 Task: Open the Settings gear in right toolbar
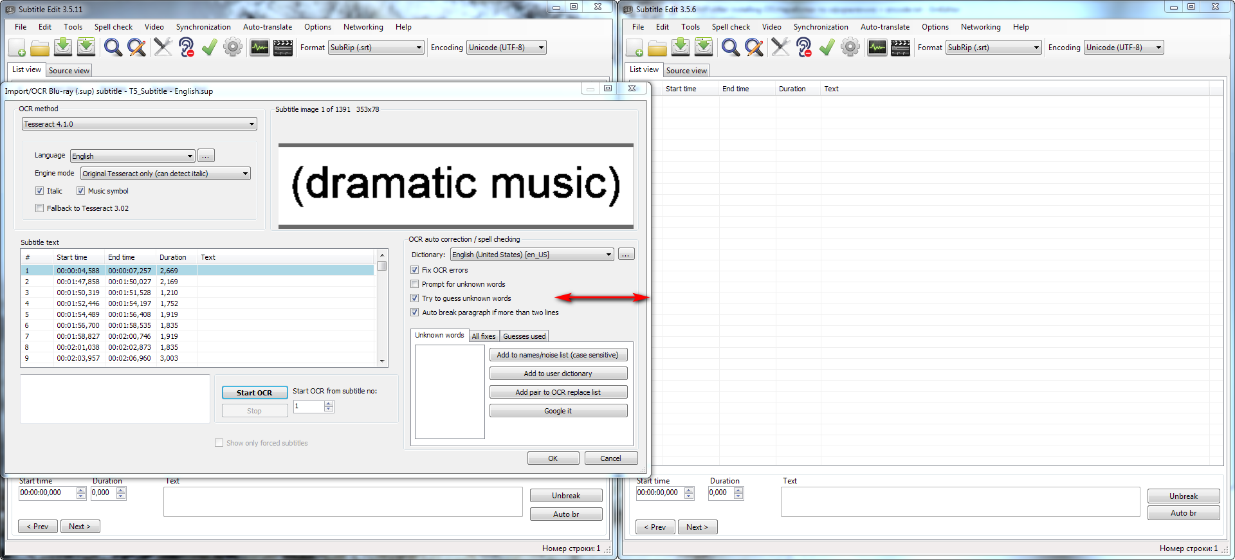[850, 48]
